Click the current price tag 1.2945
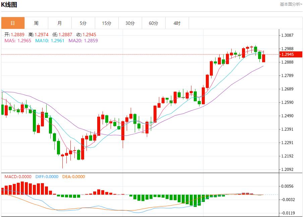Screen dimensions: 304x217 click(x=291, y=54)
